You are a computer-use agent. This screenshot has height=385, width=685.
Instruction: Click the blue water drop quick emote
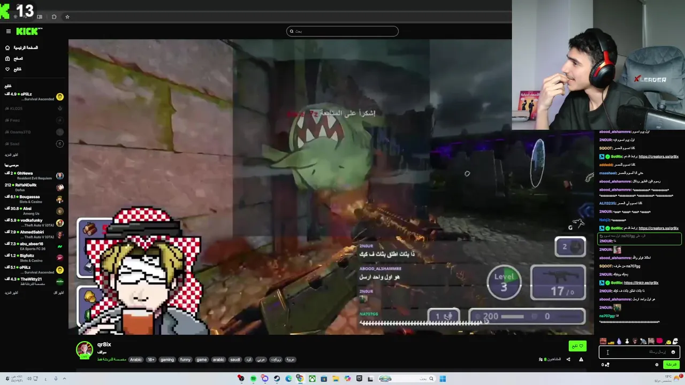(x=619, y=341)
